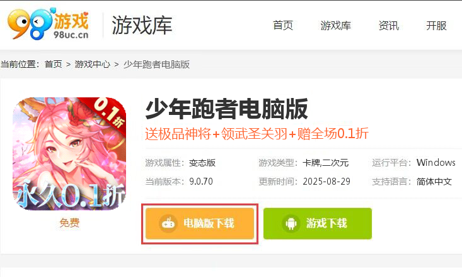This screenshot has height=277, width=462.
Task: Open the 资讯 navigation item
Action: coord(389,26)
